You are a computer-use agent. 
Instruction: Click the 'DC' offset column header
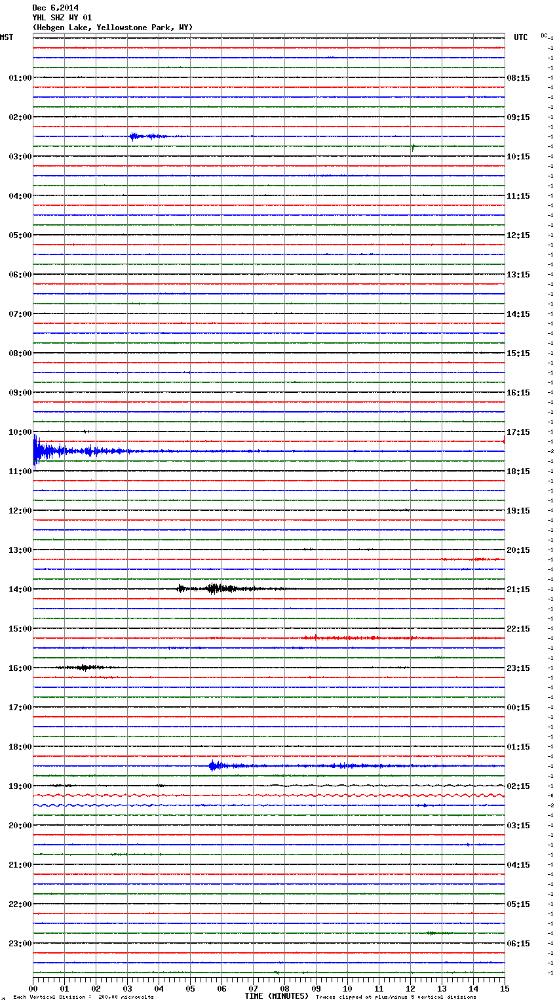coord(544,35)
